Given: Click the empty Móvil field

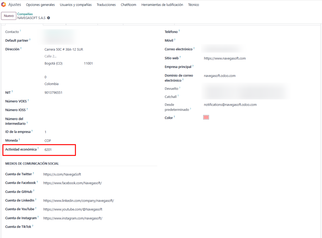Looking at the screenshot, I should pos(260,40).
